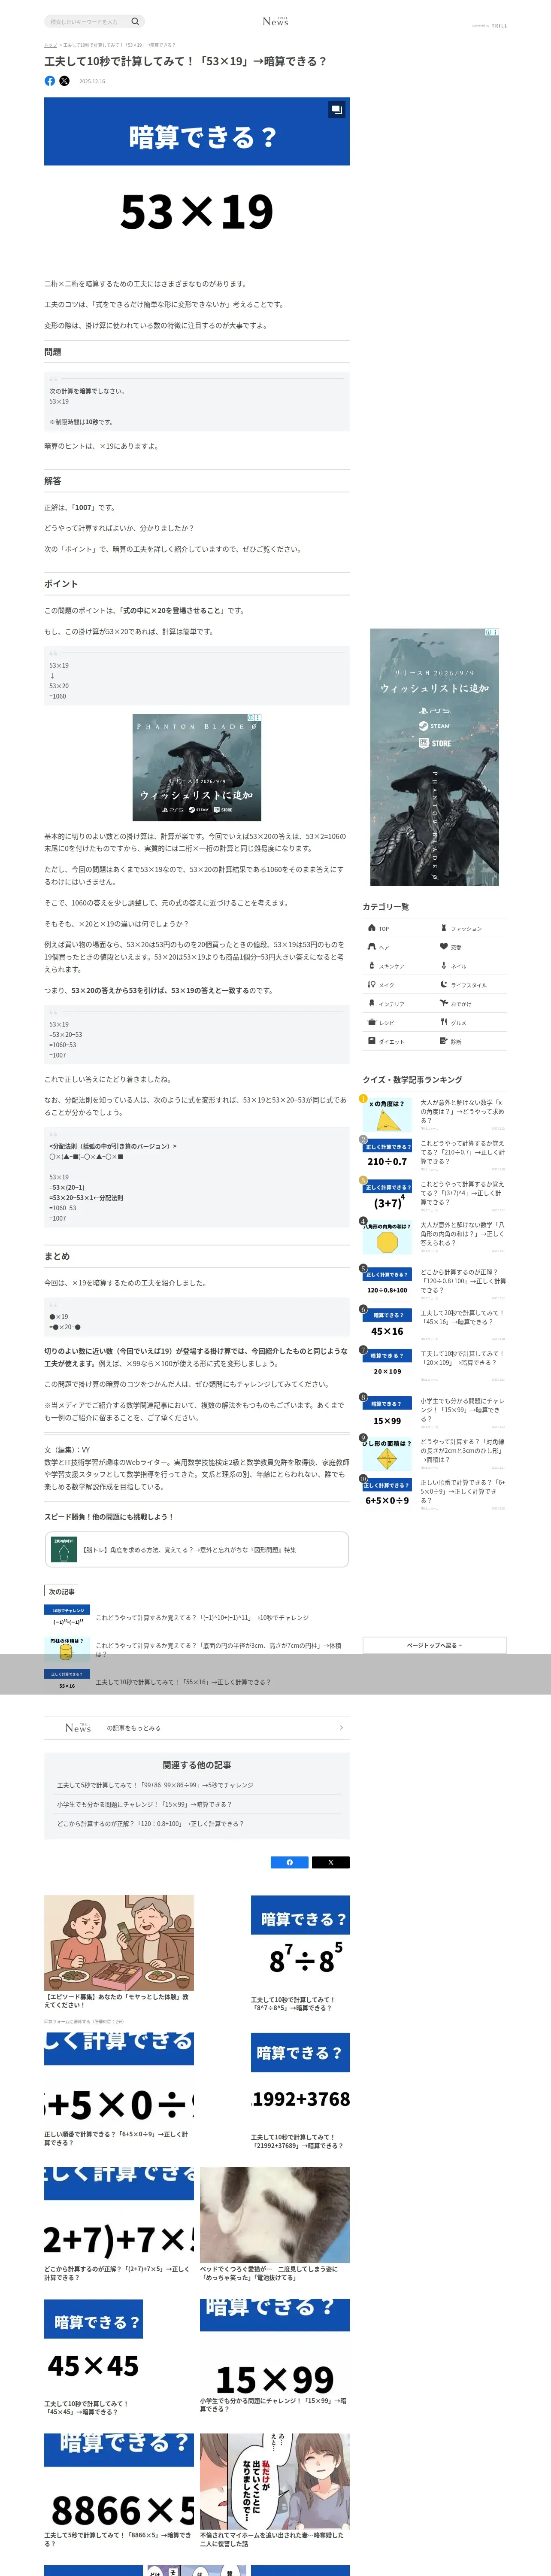This screenshot has height=2576, width=551.
Task: Open related article 99×86−99×86÷99
Action: [x=155, y=1785]
